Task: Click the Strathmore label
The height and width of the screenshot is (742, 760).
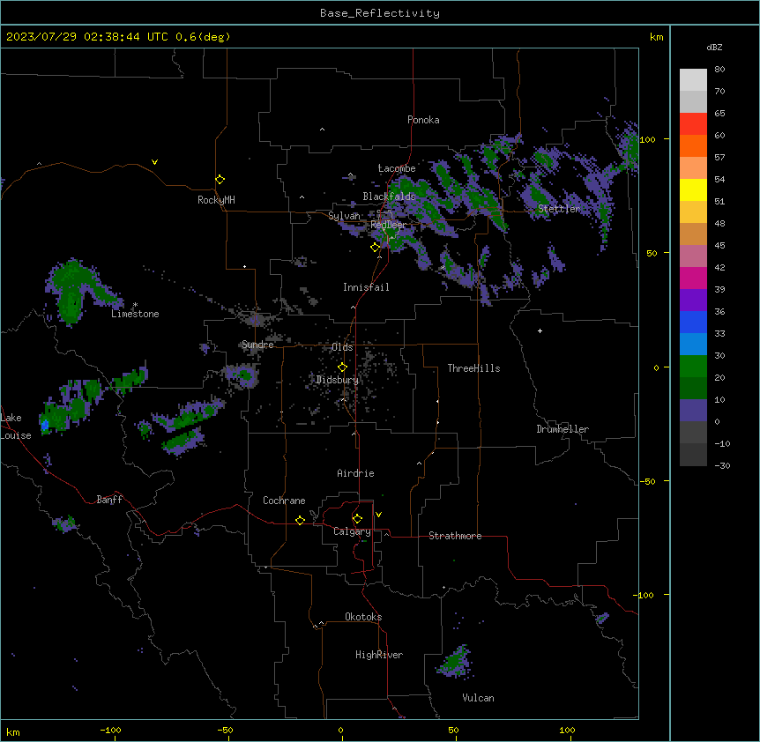Action: tap(455, 536)
